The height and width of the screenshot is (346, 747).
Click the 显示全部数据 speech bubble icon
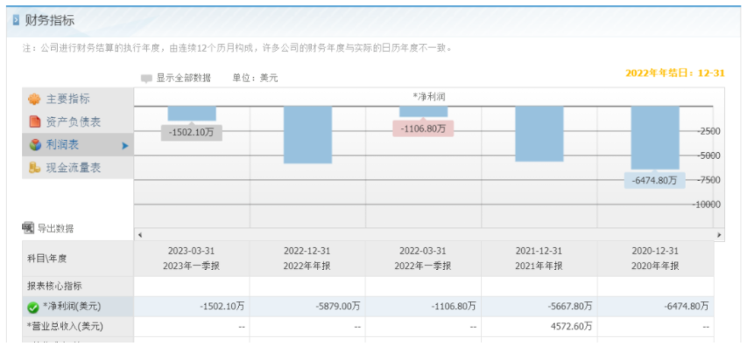point(147,79)
